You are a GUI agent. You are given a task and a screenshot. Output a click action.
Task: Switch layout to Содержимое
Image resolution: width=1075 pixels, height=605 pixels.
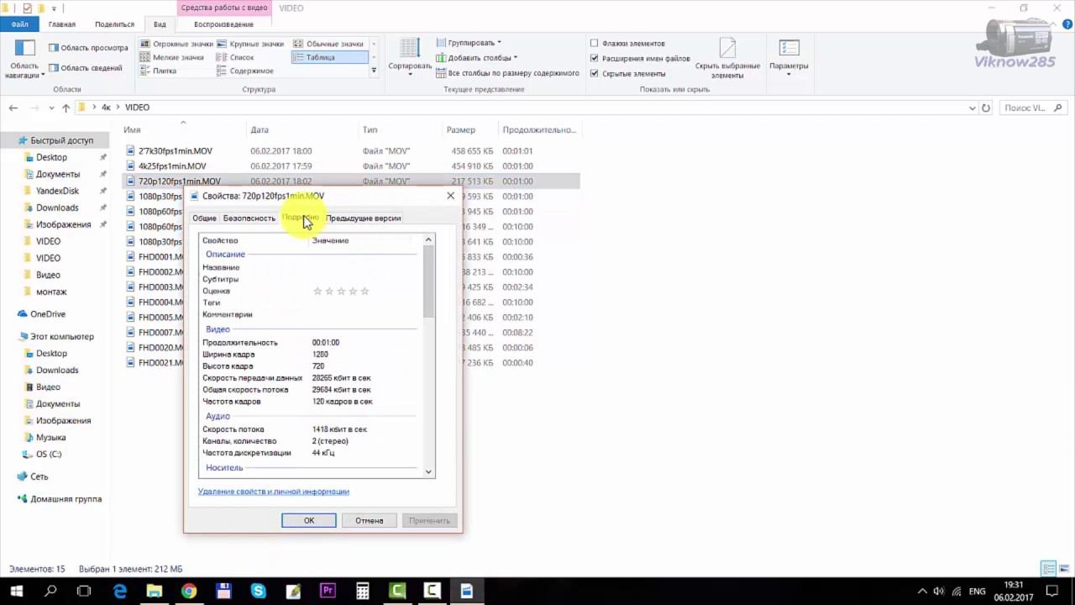[x=245, y=71]
